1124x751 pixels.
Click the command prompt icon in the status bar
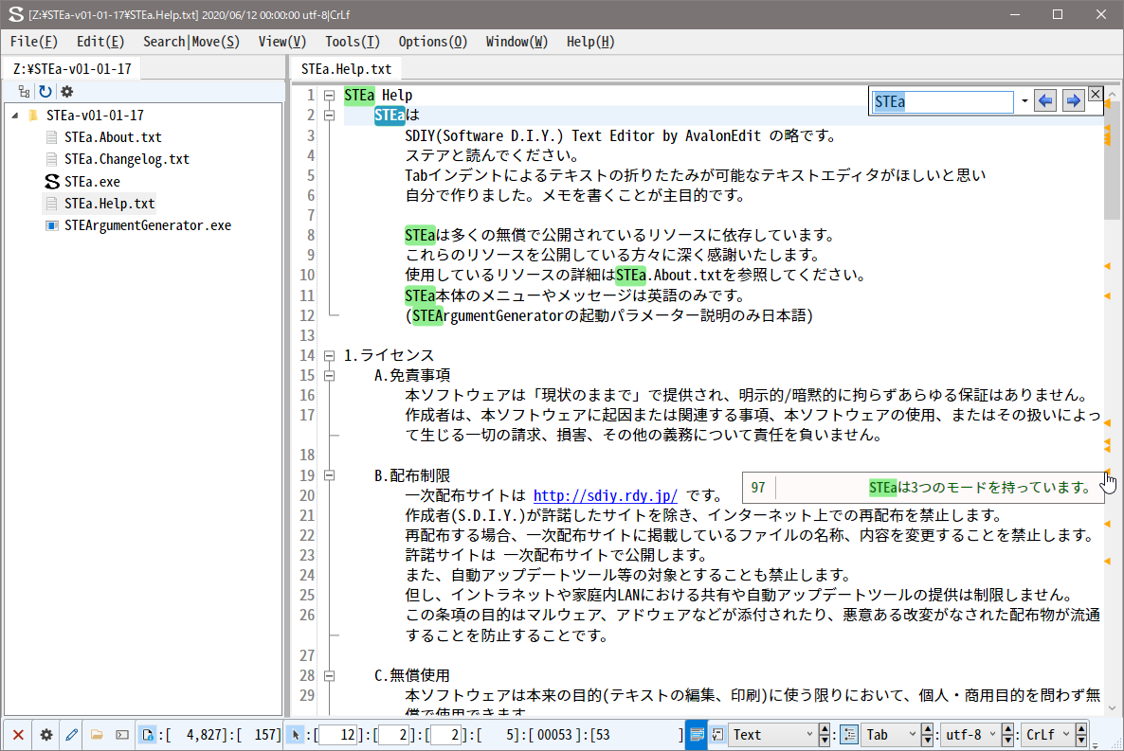point(122,735)
